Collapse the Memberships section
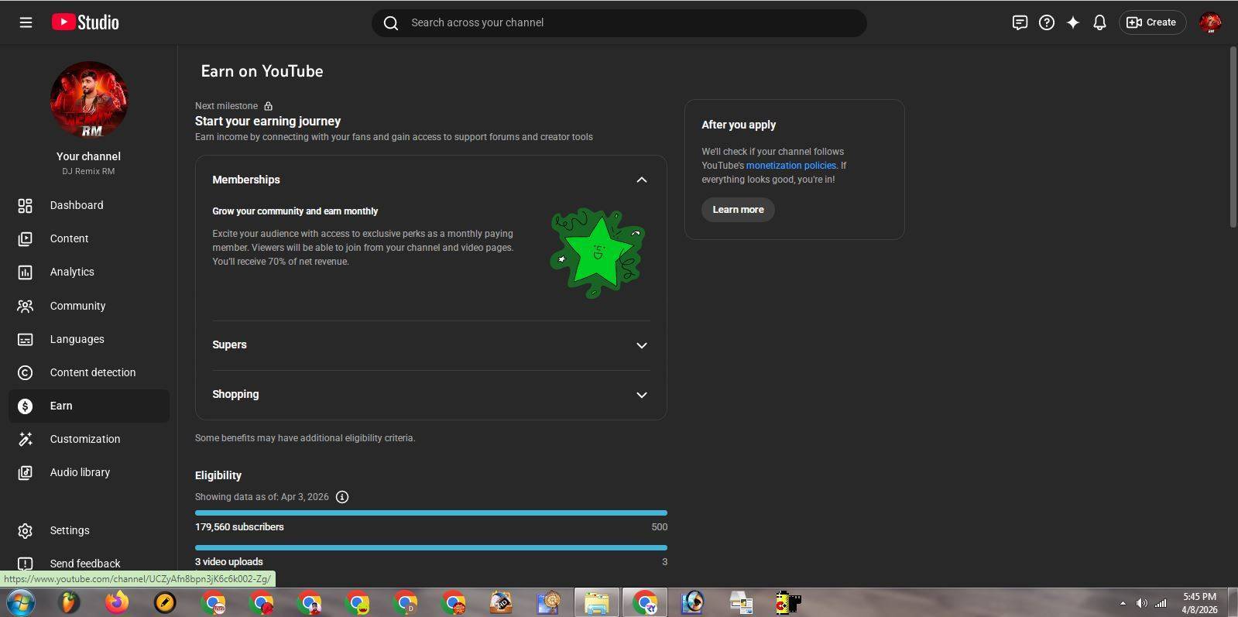The height and width of the screenshot is (617, 1238). point(641,180)
